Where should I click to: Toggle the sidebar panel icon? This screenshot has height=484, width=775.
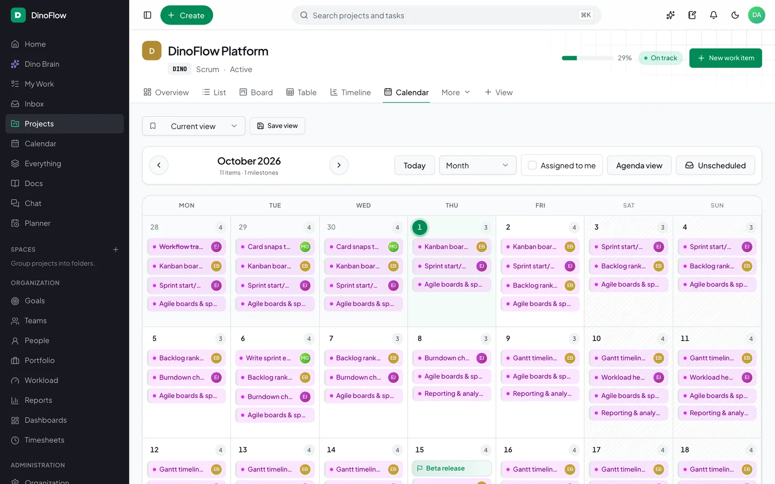pos(148,15)
